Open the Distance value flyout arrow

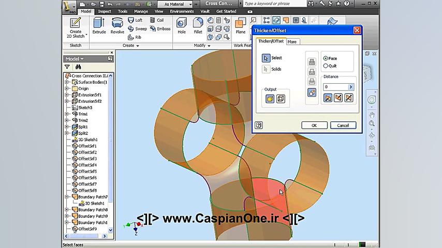tap(351, 87)
